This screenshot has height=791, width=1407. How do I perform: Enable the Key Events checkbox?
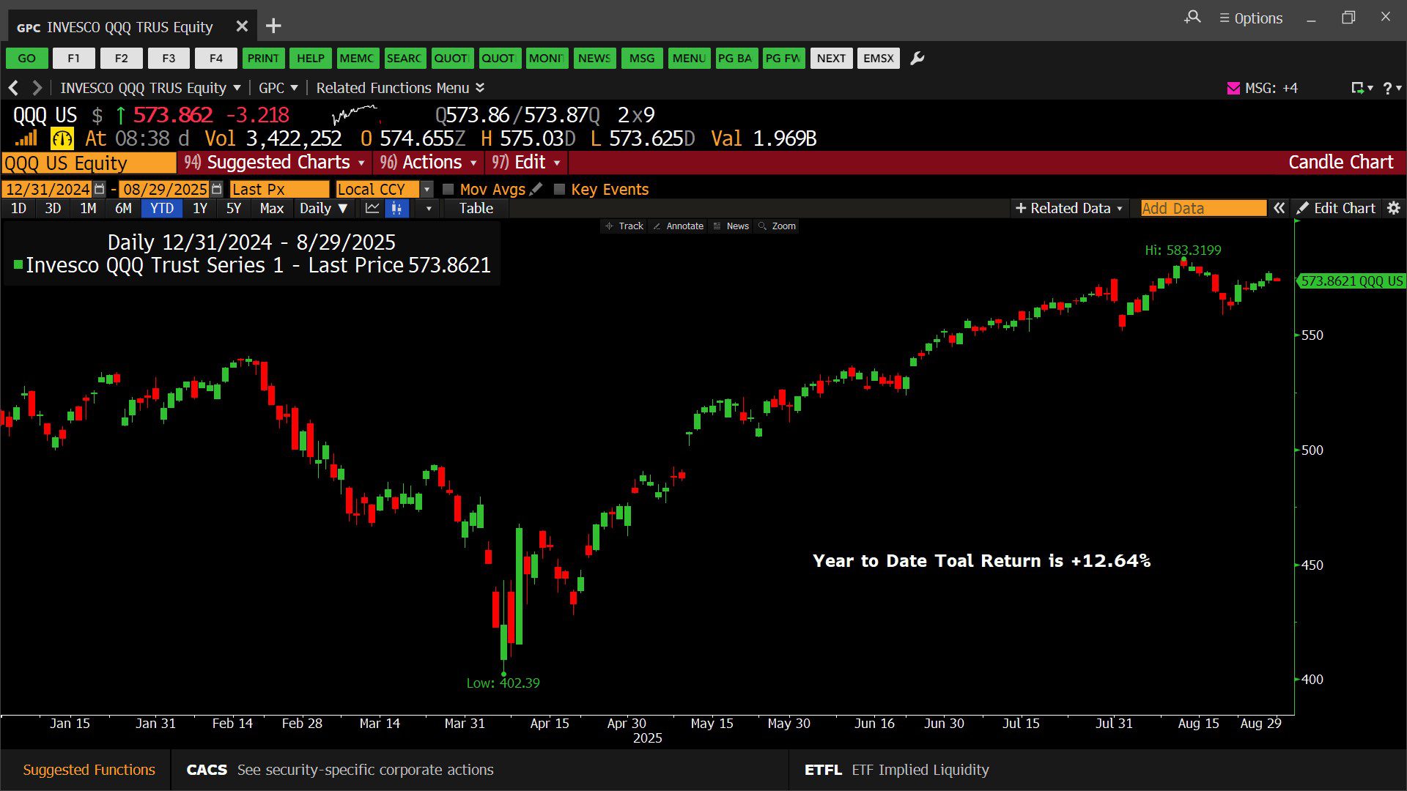click(x=559, y=189)
